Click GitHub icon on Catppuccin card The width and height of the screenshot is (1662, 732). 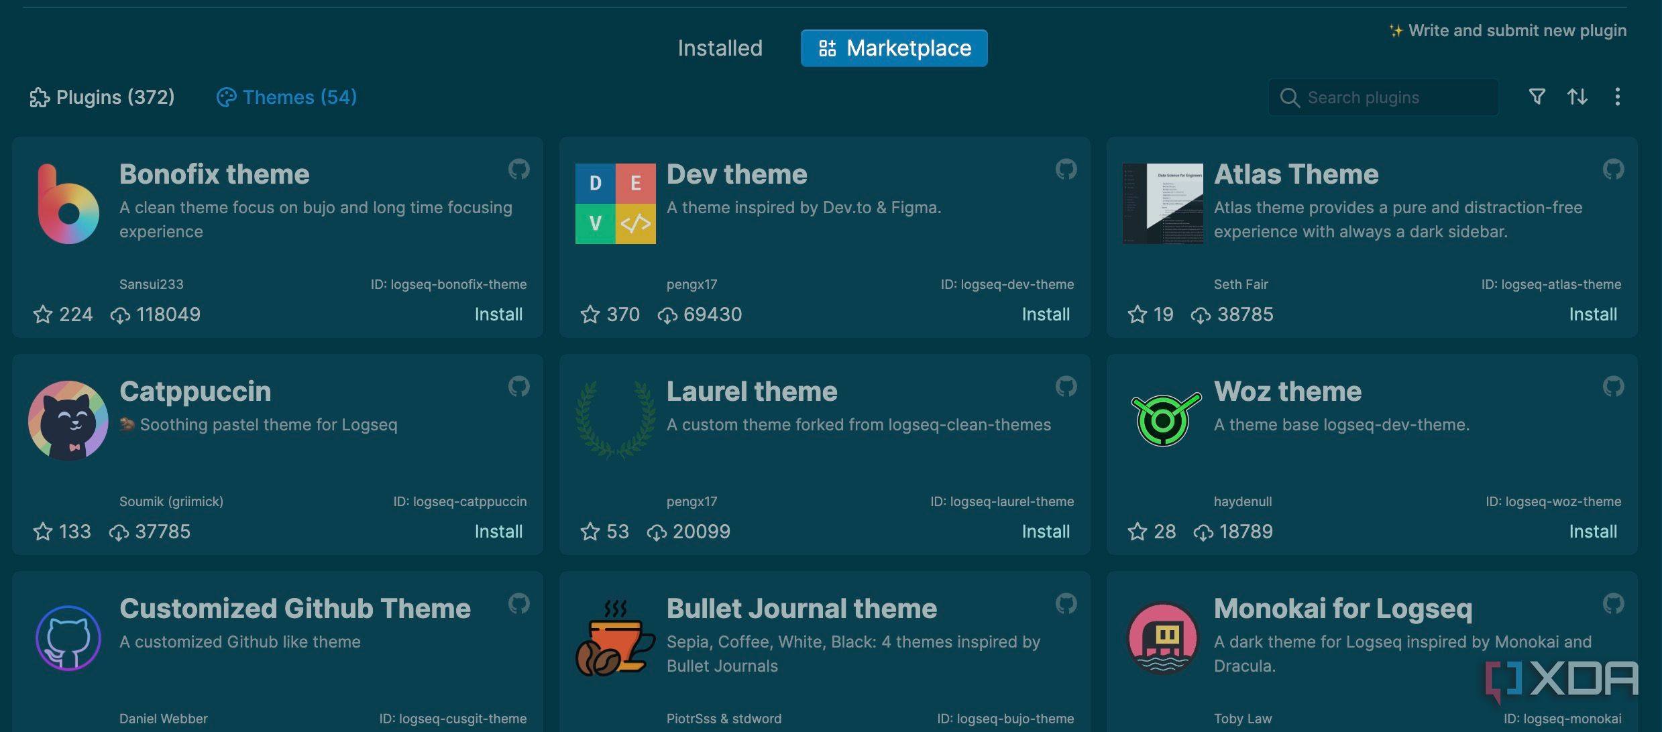pos(518,386)
